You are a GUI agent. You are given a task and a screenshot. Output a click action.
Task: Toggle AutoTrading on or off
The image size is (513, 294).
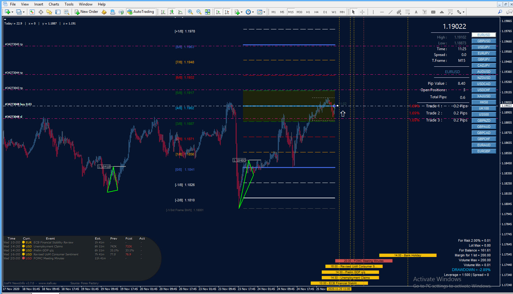click(141, 12)
